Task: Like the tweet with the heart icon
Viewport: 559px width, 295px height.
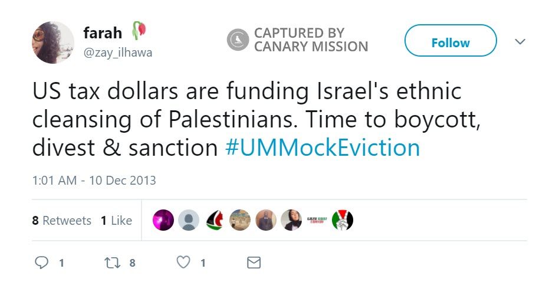Action: [184, 263]
